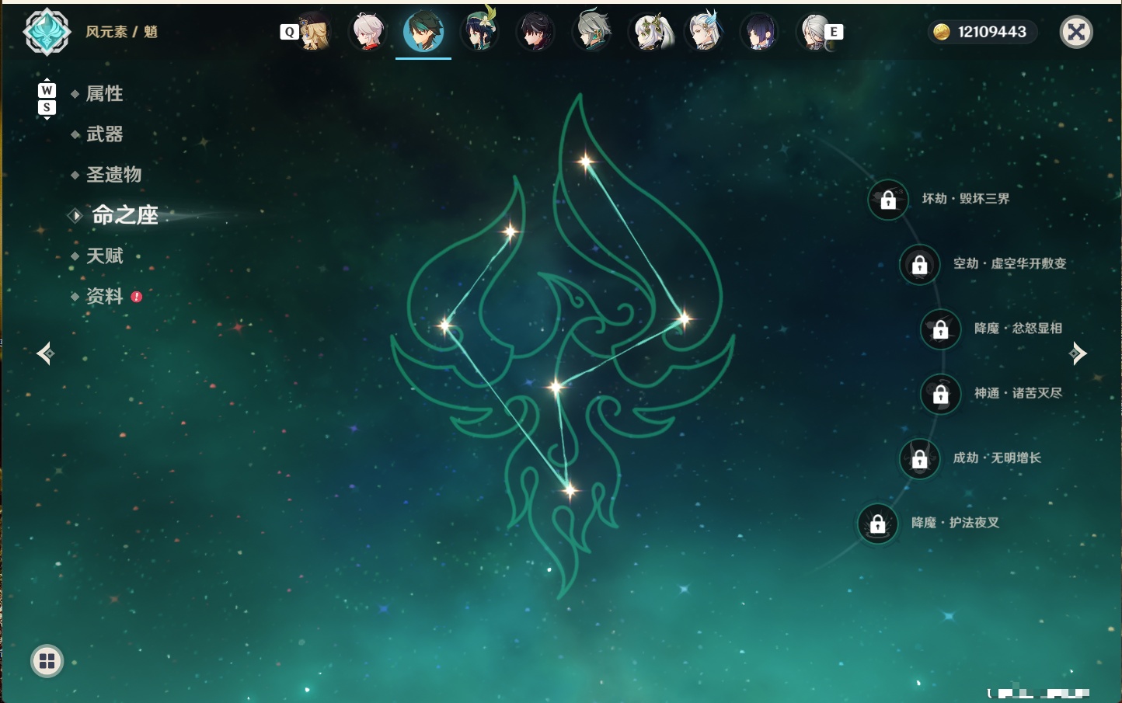Select the locked 成劫·无明增长 constellation
The height and width of the screenshot is (703, 1122).
(920, 459)
